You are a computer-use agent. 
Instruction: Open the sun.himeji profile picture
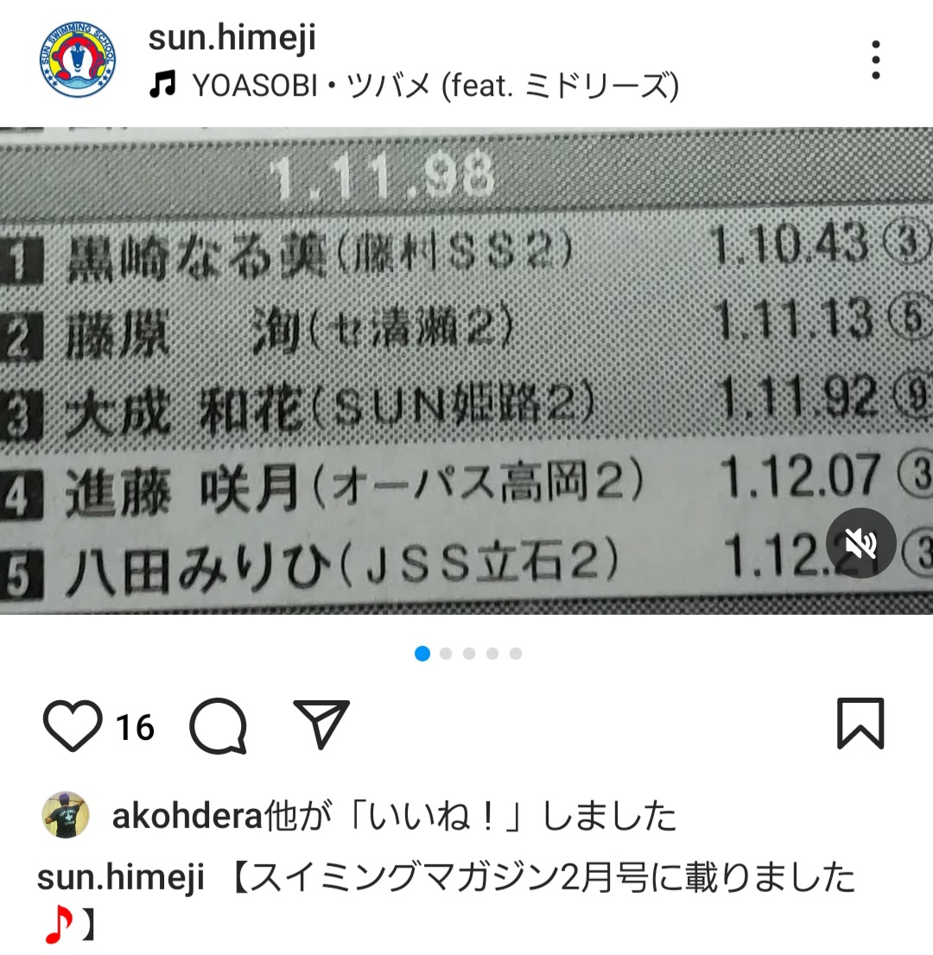(x=78, y=60)
